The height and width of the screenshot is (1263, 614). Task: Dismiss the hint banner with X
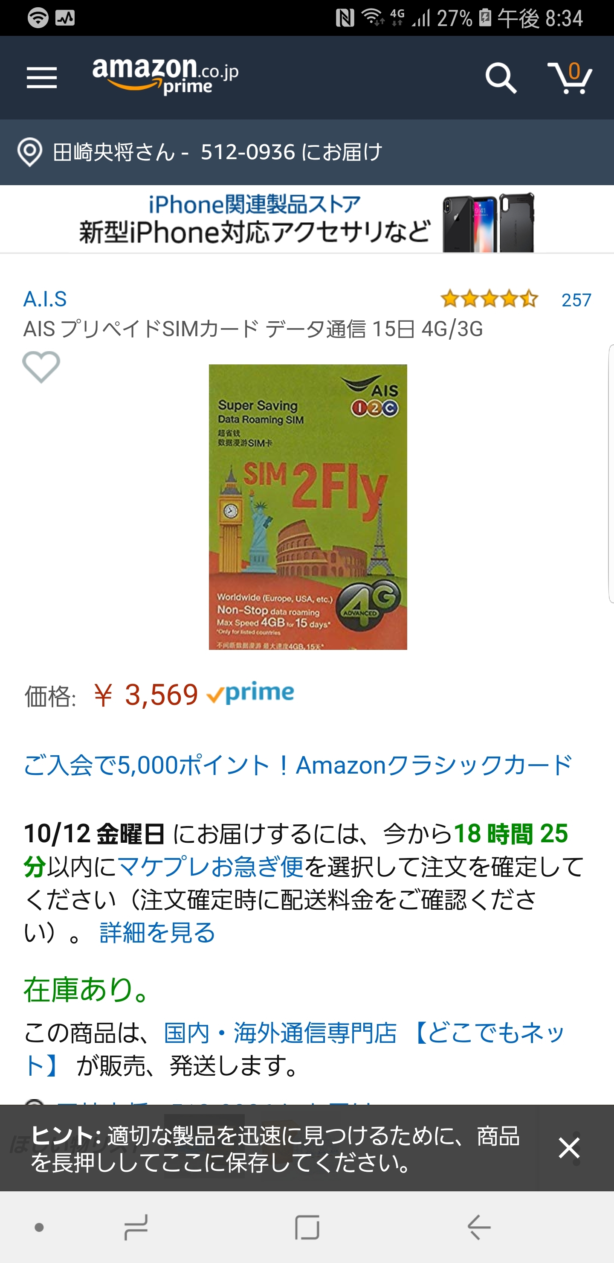[x=569, y=1148]
